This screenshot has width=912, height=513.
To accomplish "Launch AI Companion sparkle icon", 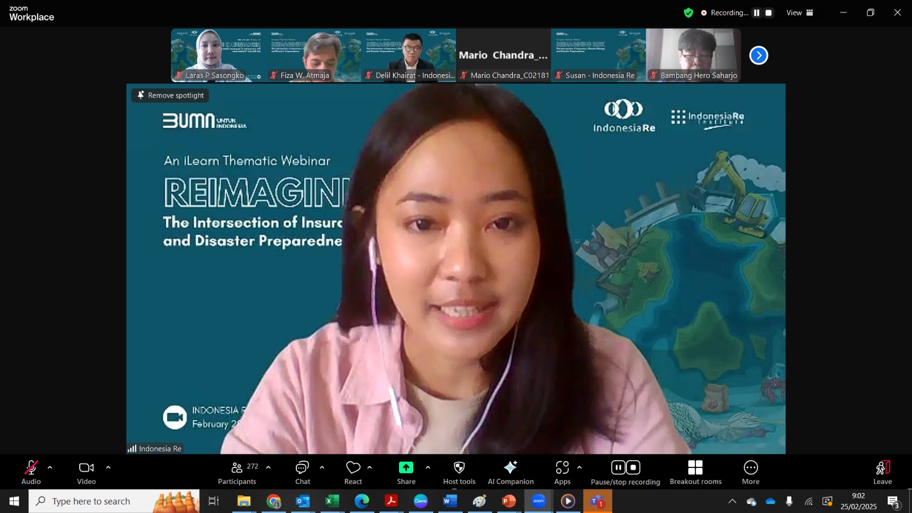I will (511, 468).
